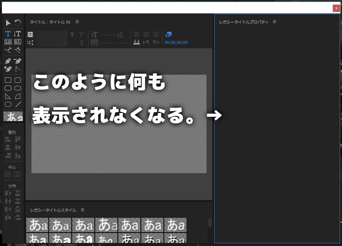The width and height of the screenshot is (342, 246).
Task: Click the blue 00;00;00;00 timecode
Action: point(176,43)
